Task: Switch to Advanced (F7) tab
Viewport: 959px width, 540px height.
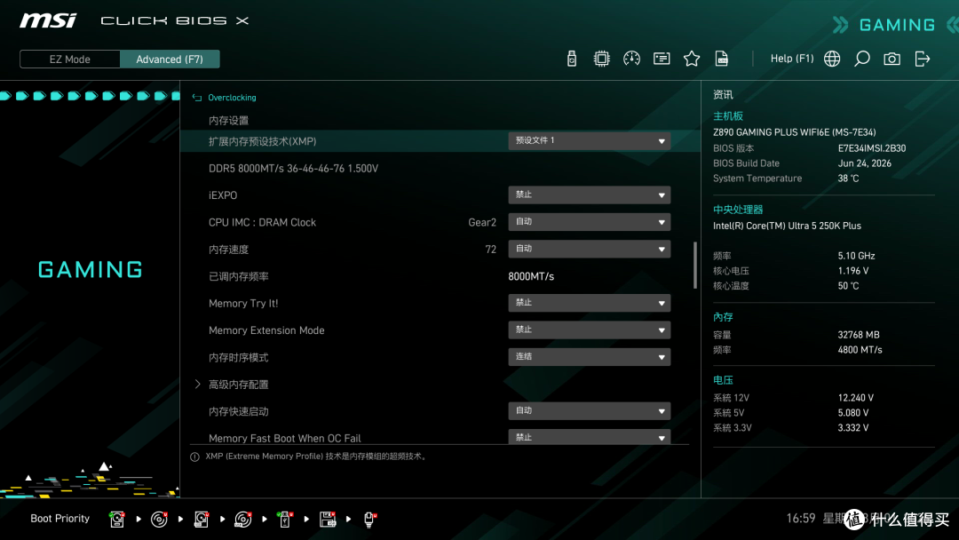Action: pos(170,60)
